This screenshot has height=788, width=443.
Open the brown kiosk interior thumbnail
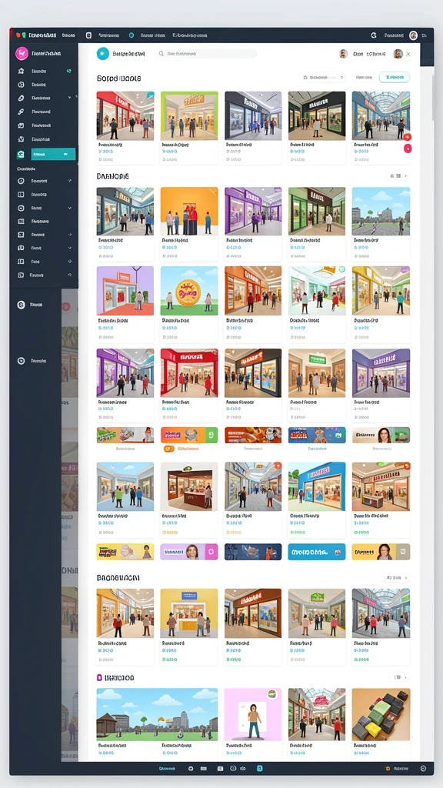pyautogui.click(x=189, y=486)
